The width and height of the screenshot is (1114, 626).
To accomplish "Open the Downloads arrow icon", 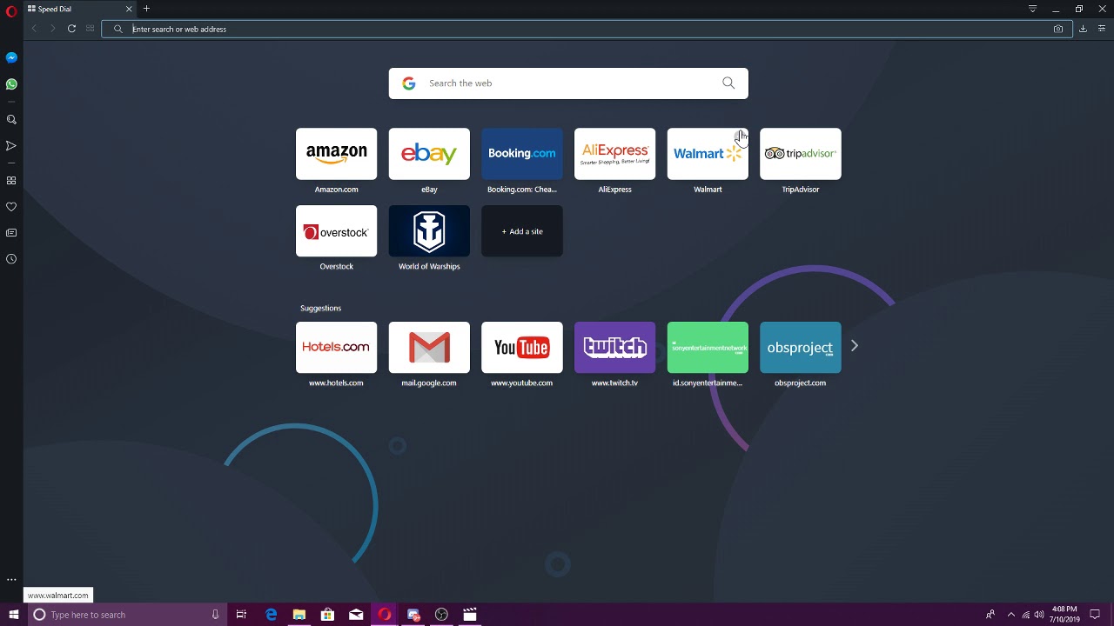I will (1083, 29).
